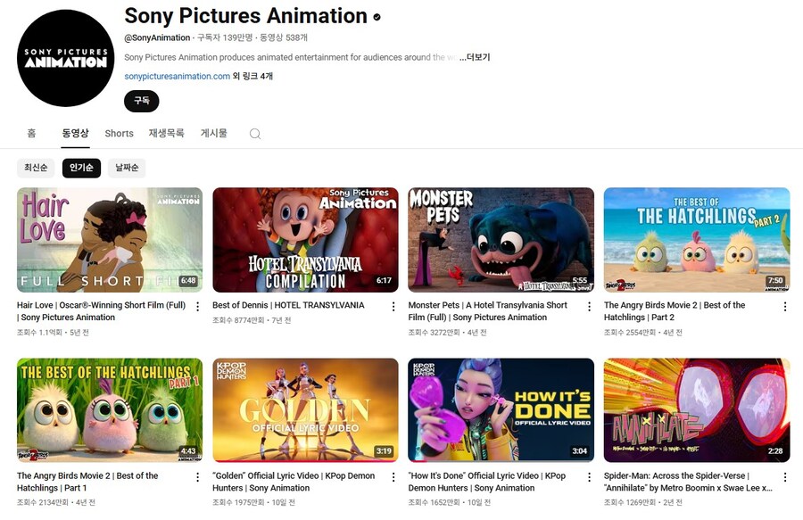Click the 6:17 duration badge
Screen dimensions: 803x520
point(384,280)
